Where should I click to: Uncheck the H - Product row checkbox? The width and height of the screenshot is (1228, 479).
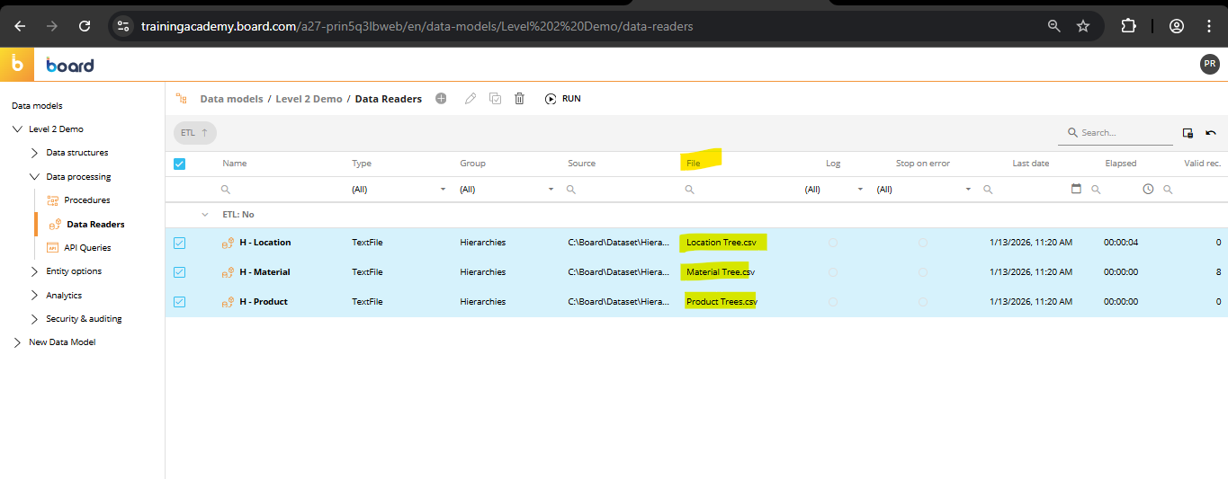pos(179,302)
